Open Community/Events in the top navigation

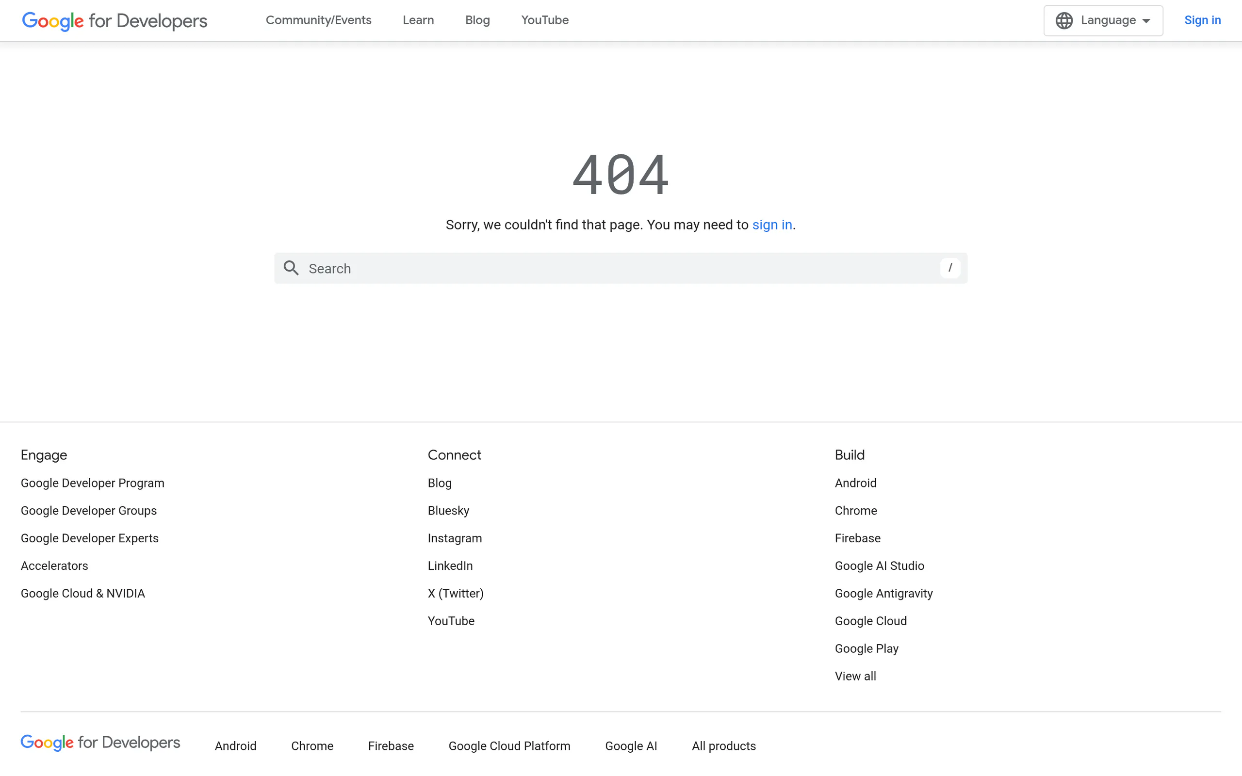point(318,20)
